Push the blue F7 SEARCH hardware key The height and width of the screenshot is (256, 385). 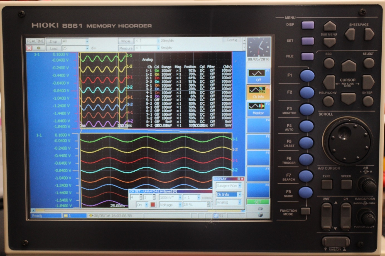[306, 176]
